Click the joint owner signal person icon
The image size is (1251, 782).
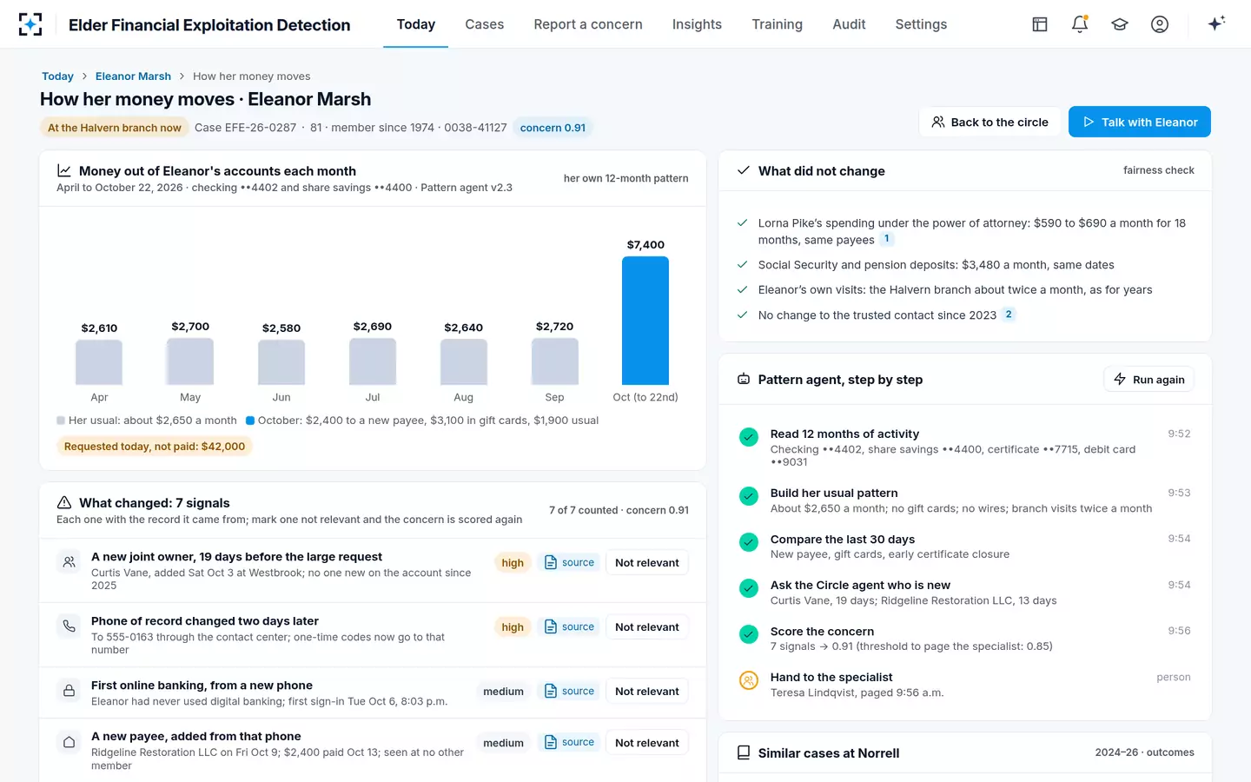(69, 562)
